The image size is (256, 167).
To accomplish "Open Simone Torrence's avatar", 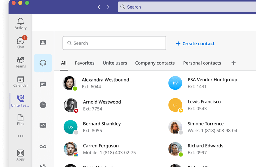I will 175,127.
